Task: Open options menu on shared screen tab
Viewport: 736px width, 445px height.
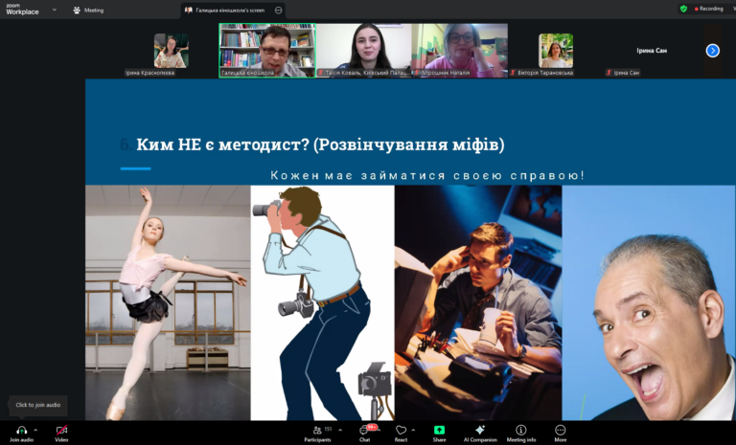Action: pos(278,10)
